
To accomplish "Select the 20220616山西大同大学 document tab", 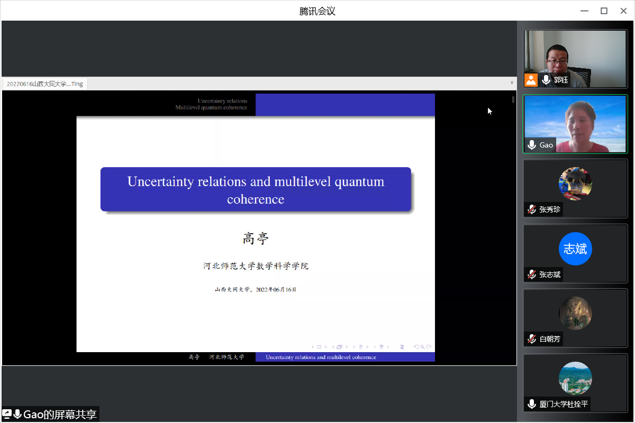I will coord(45,84).
